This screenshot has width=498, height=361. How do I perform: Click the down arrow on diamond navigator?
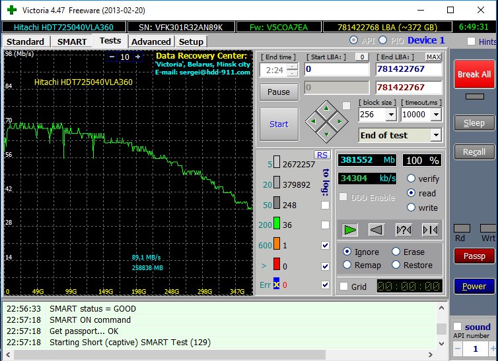click(326, 134)
